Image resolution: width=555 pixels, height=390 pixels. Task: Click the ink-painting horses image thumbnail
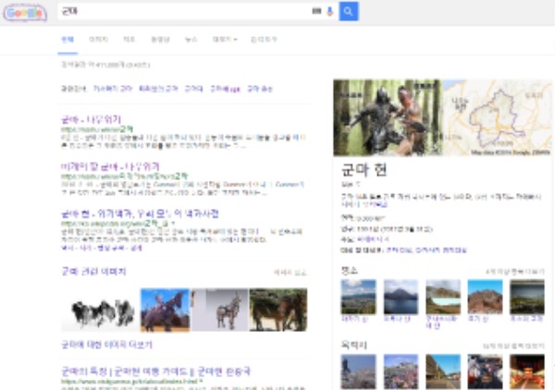(x=99, y=311)
